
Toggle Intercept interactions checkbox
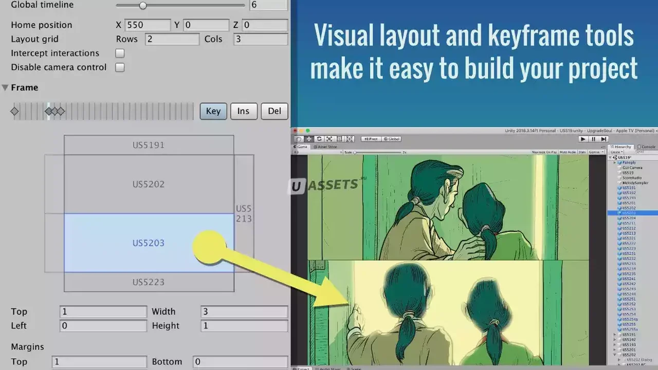tap(120, 53)
